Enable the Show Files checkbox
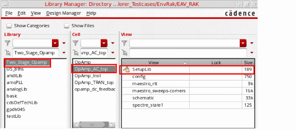Image resolution: width=296 pixels, height=130 pixels. coord(66,26)
